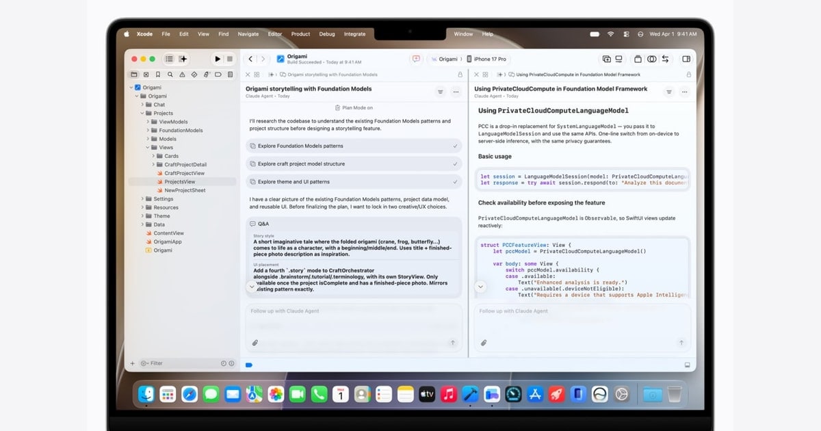Expand the Chat folder
Viewport: 821px width, 431px height.
click(x=143, y=105)
